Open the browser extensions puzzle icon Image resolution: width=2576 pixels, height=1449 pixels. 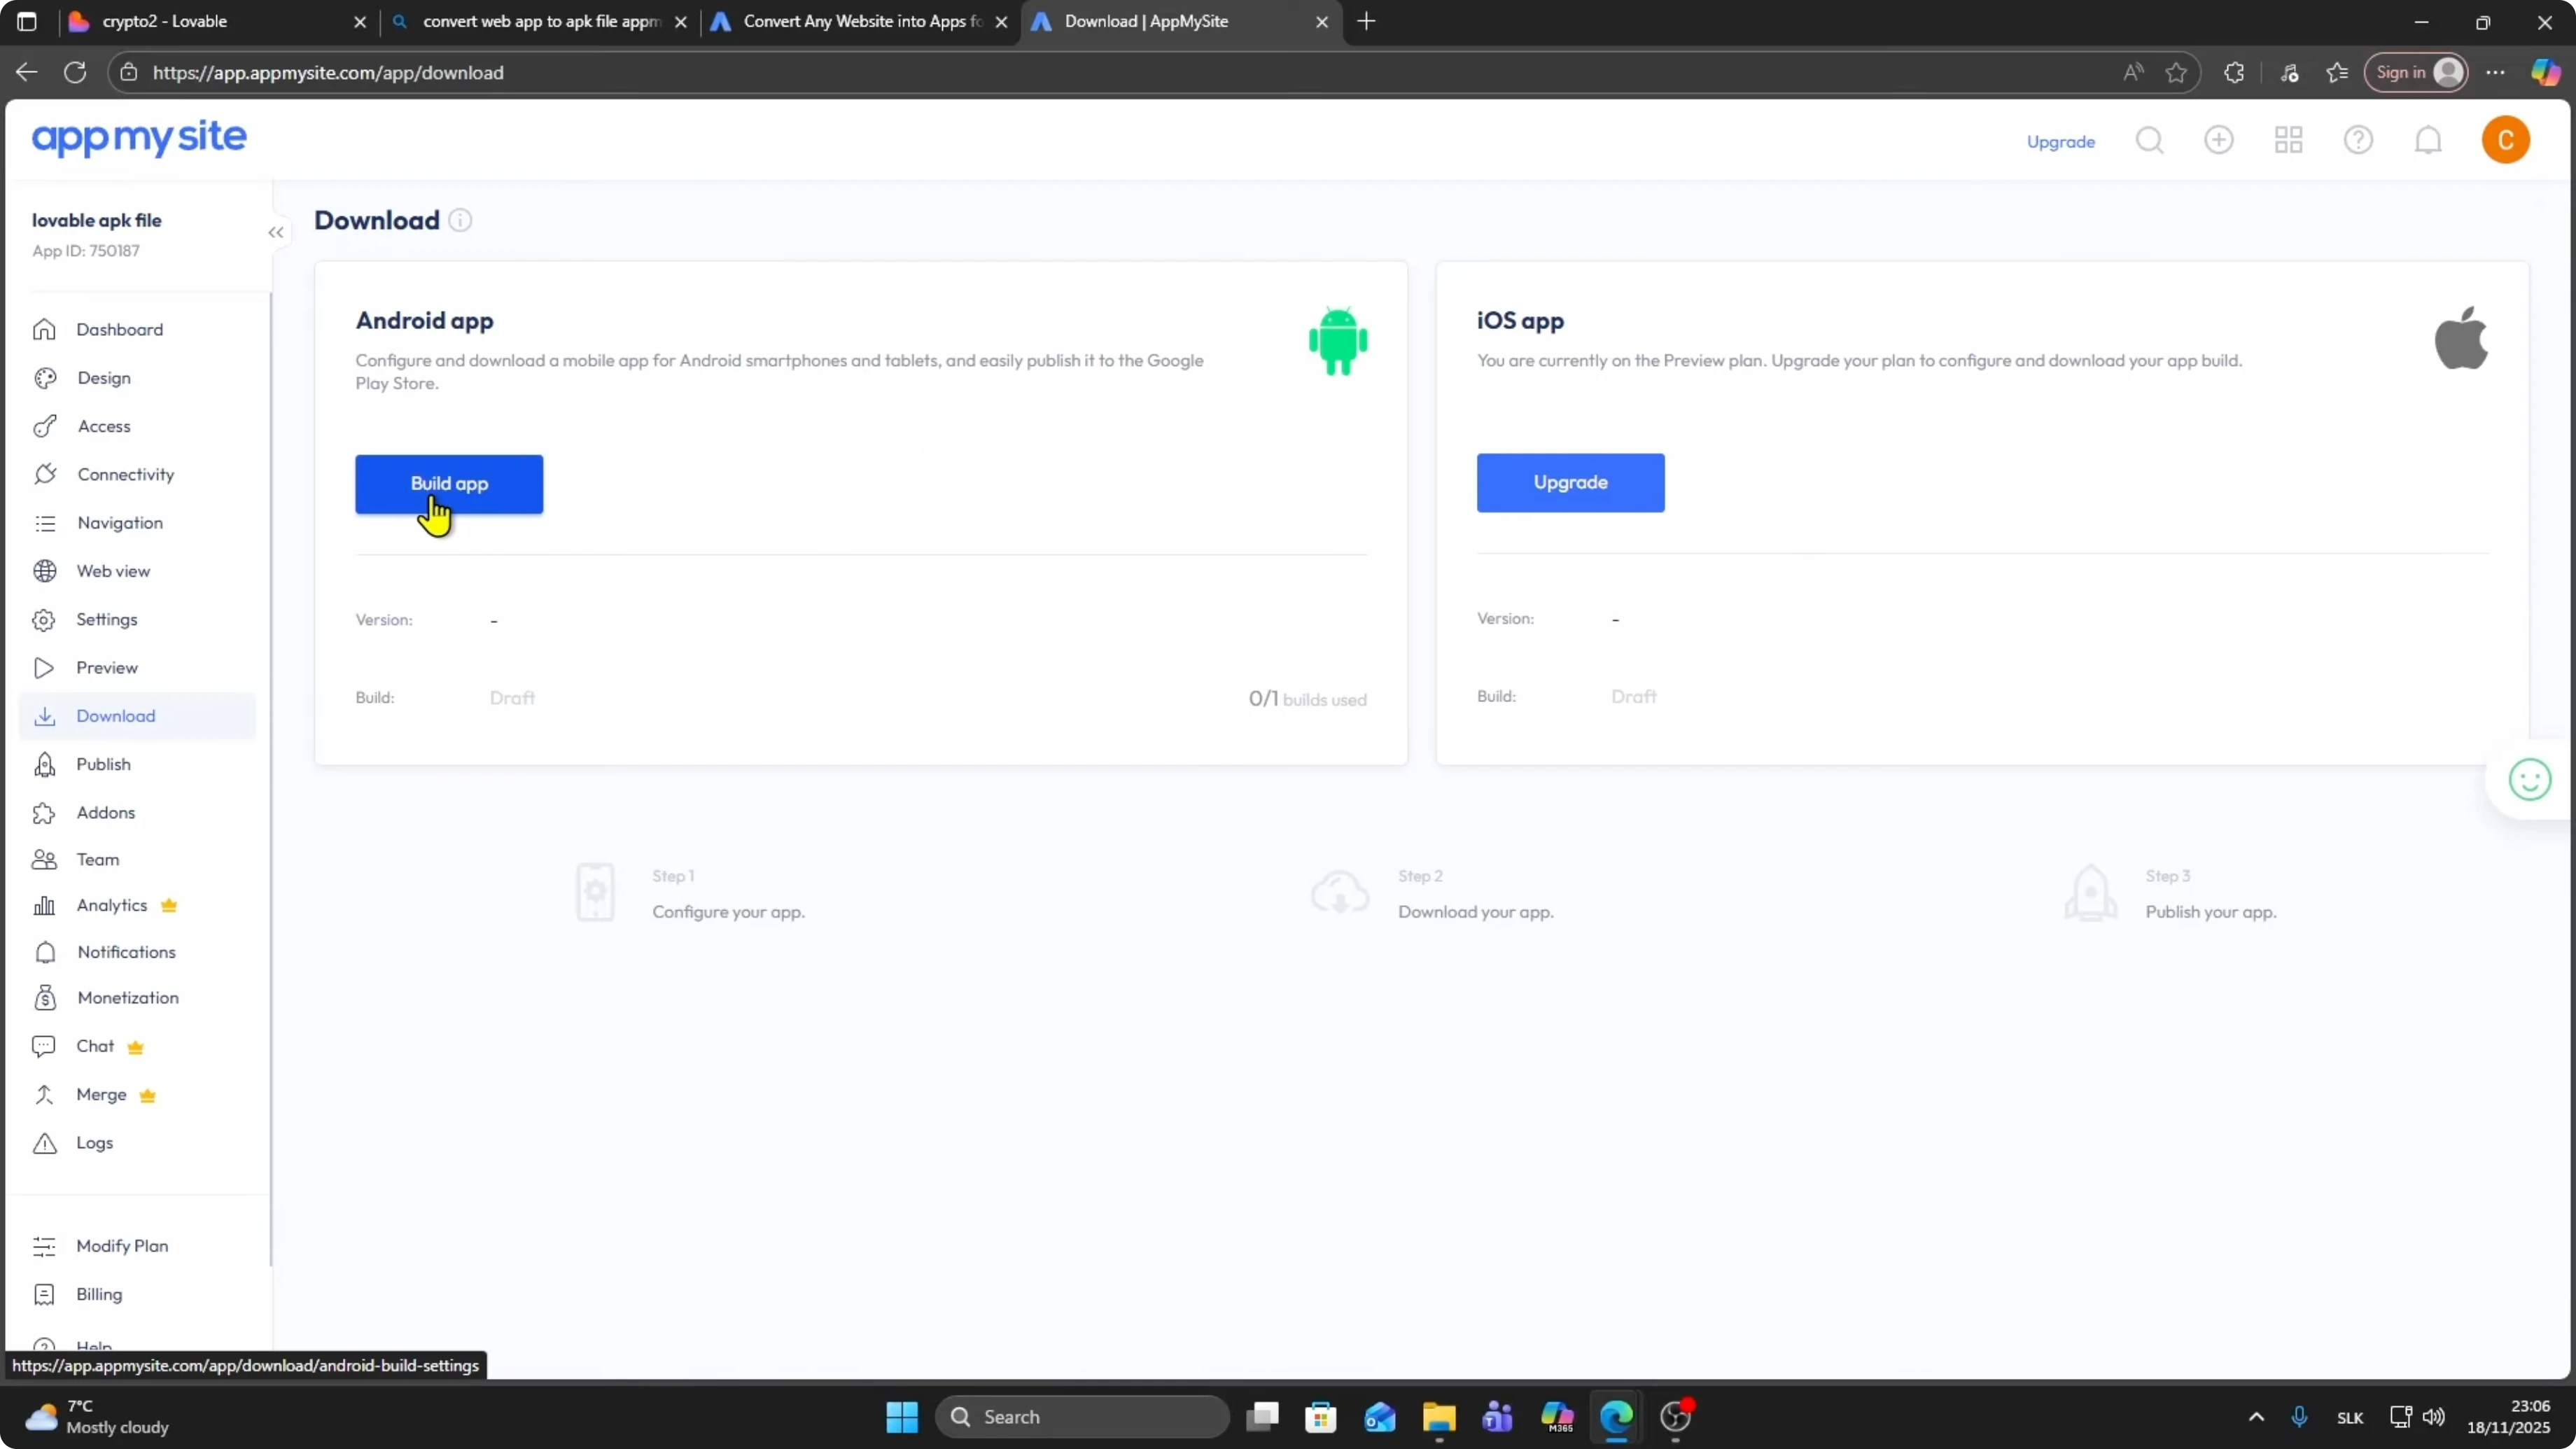point(2234,72)
